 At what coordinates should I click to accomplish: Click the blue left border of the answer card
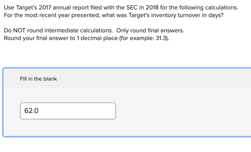[x=3, y=102]
